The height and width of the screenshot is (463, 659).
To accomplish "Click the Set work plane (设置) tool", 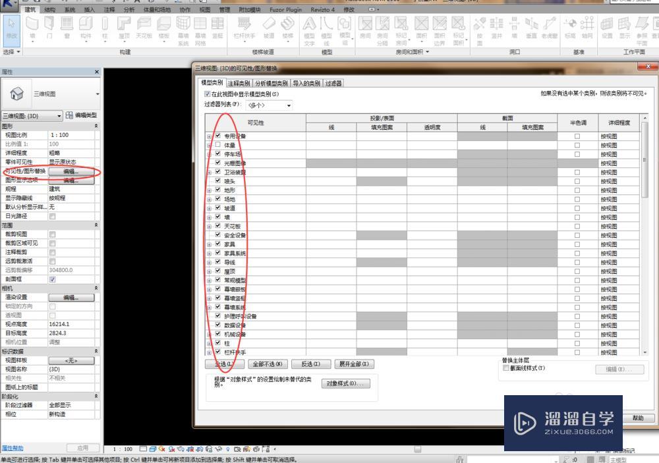I will tap(607, 27).
